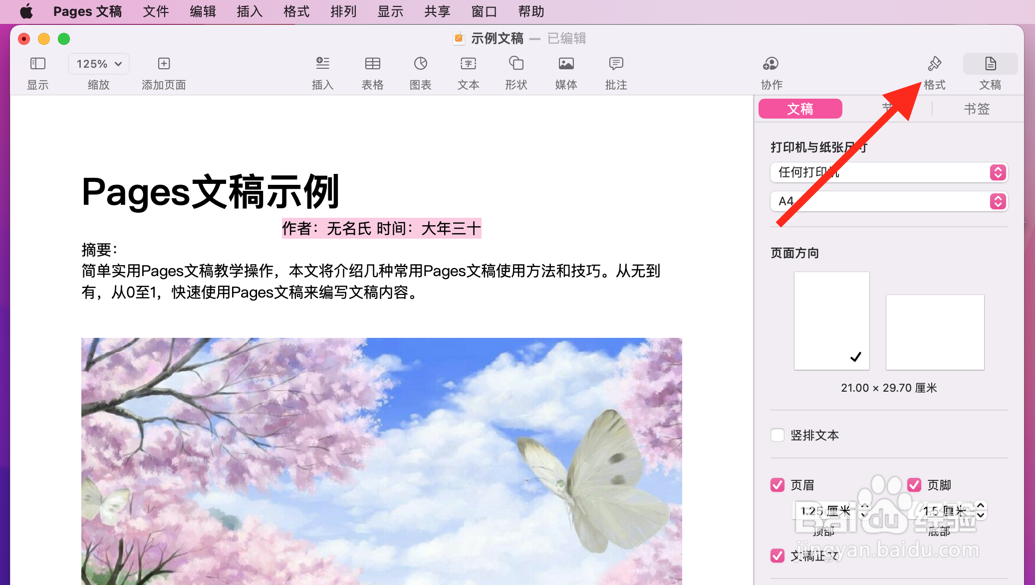Open the 插入 menu in menu bar
Image resolution: width=1035 pixels, height=585 pixels.
(x=250, y=11)
